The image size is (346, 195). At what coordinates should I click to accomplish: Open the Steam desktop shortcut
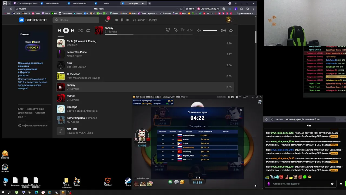coord(128,182)
